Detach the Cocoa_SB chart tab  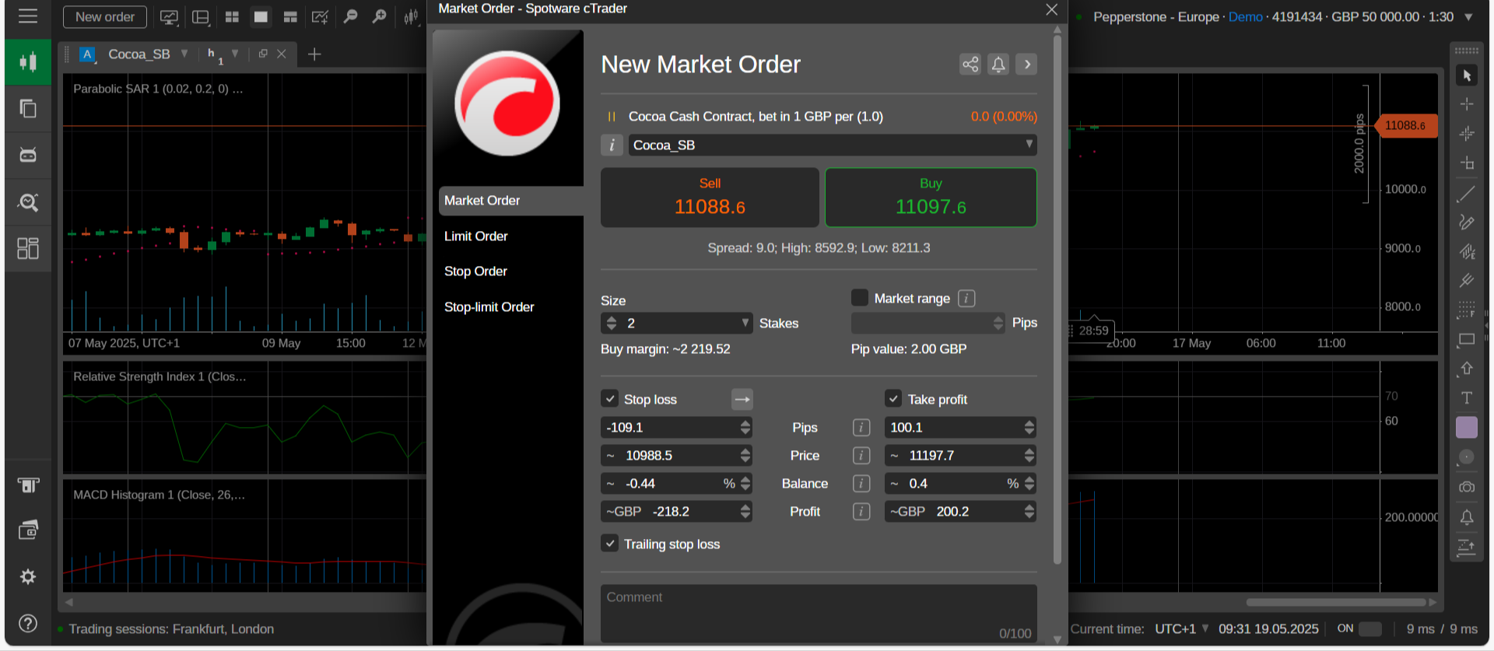(x=263, y=54)
